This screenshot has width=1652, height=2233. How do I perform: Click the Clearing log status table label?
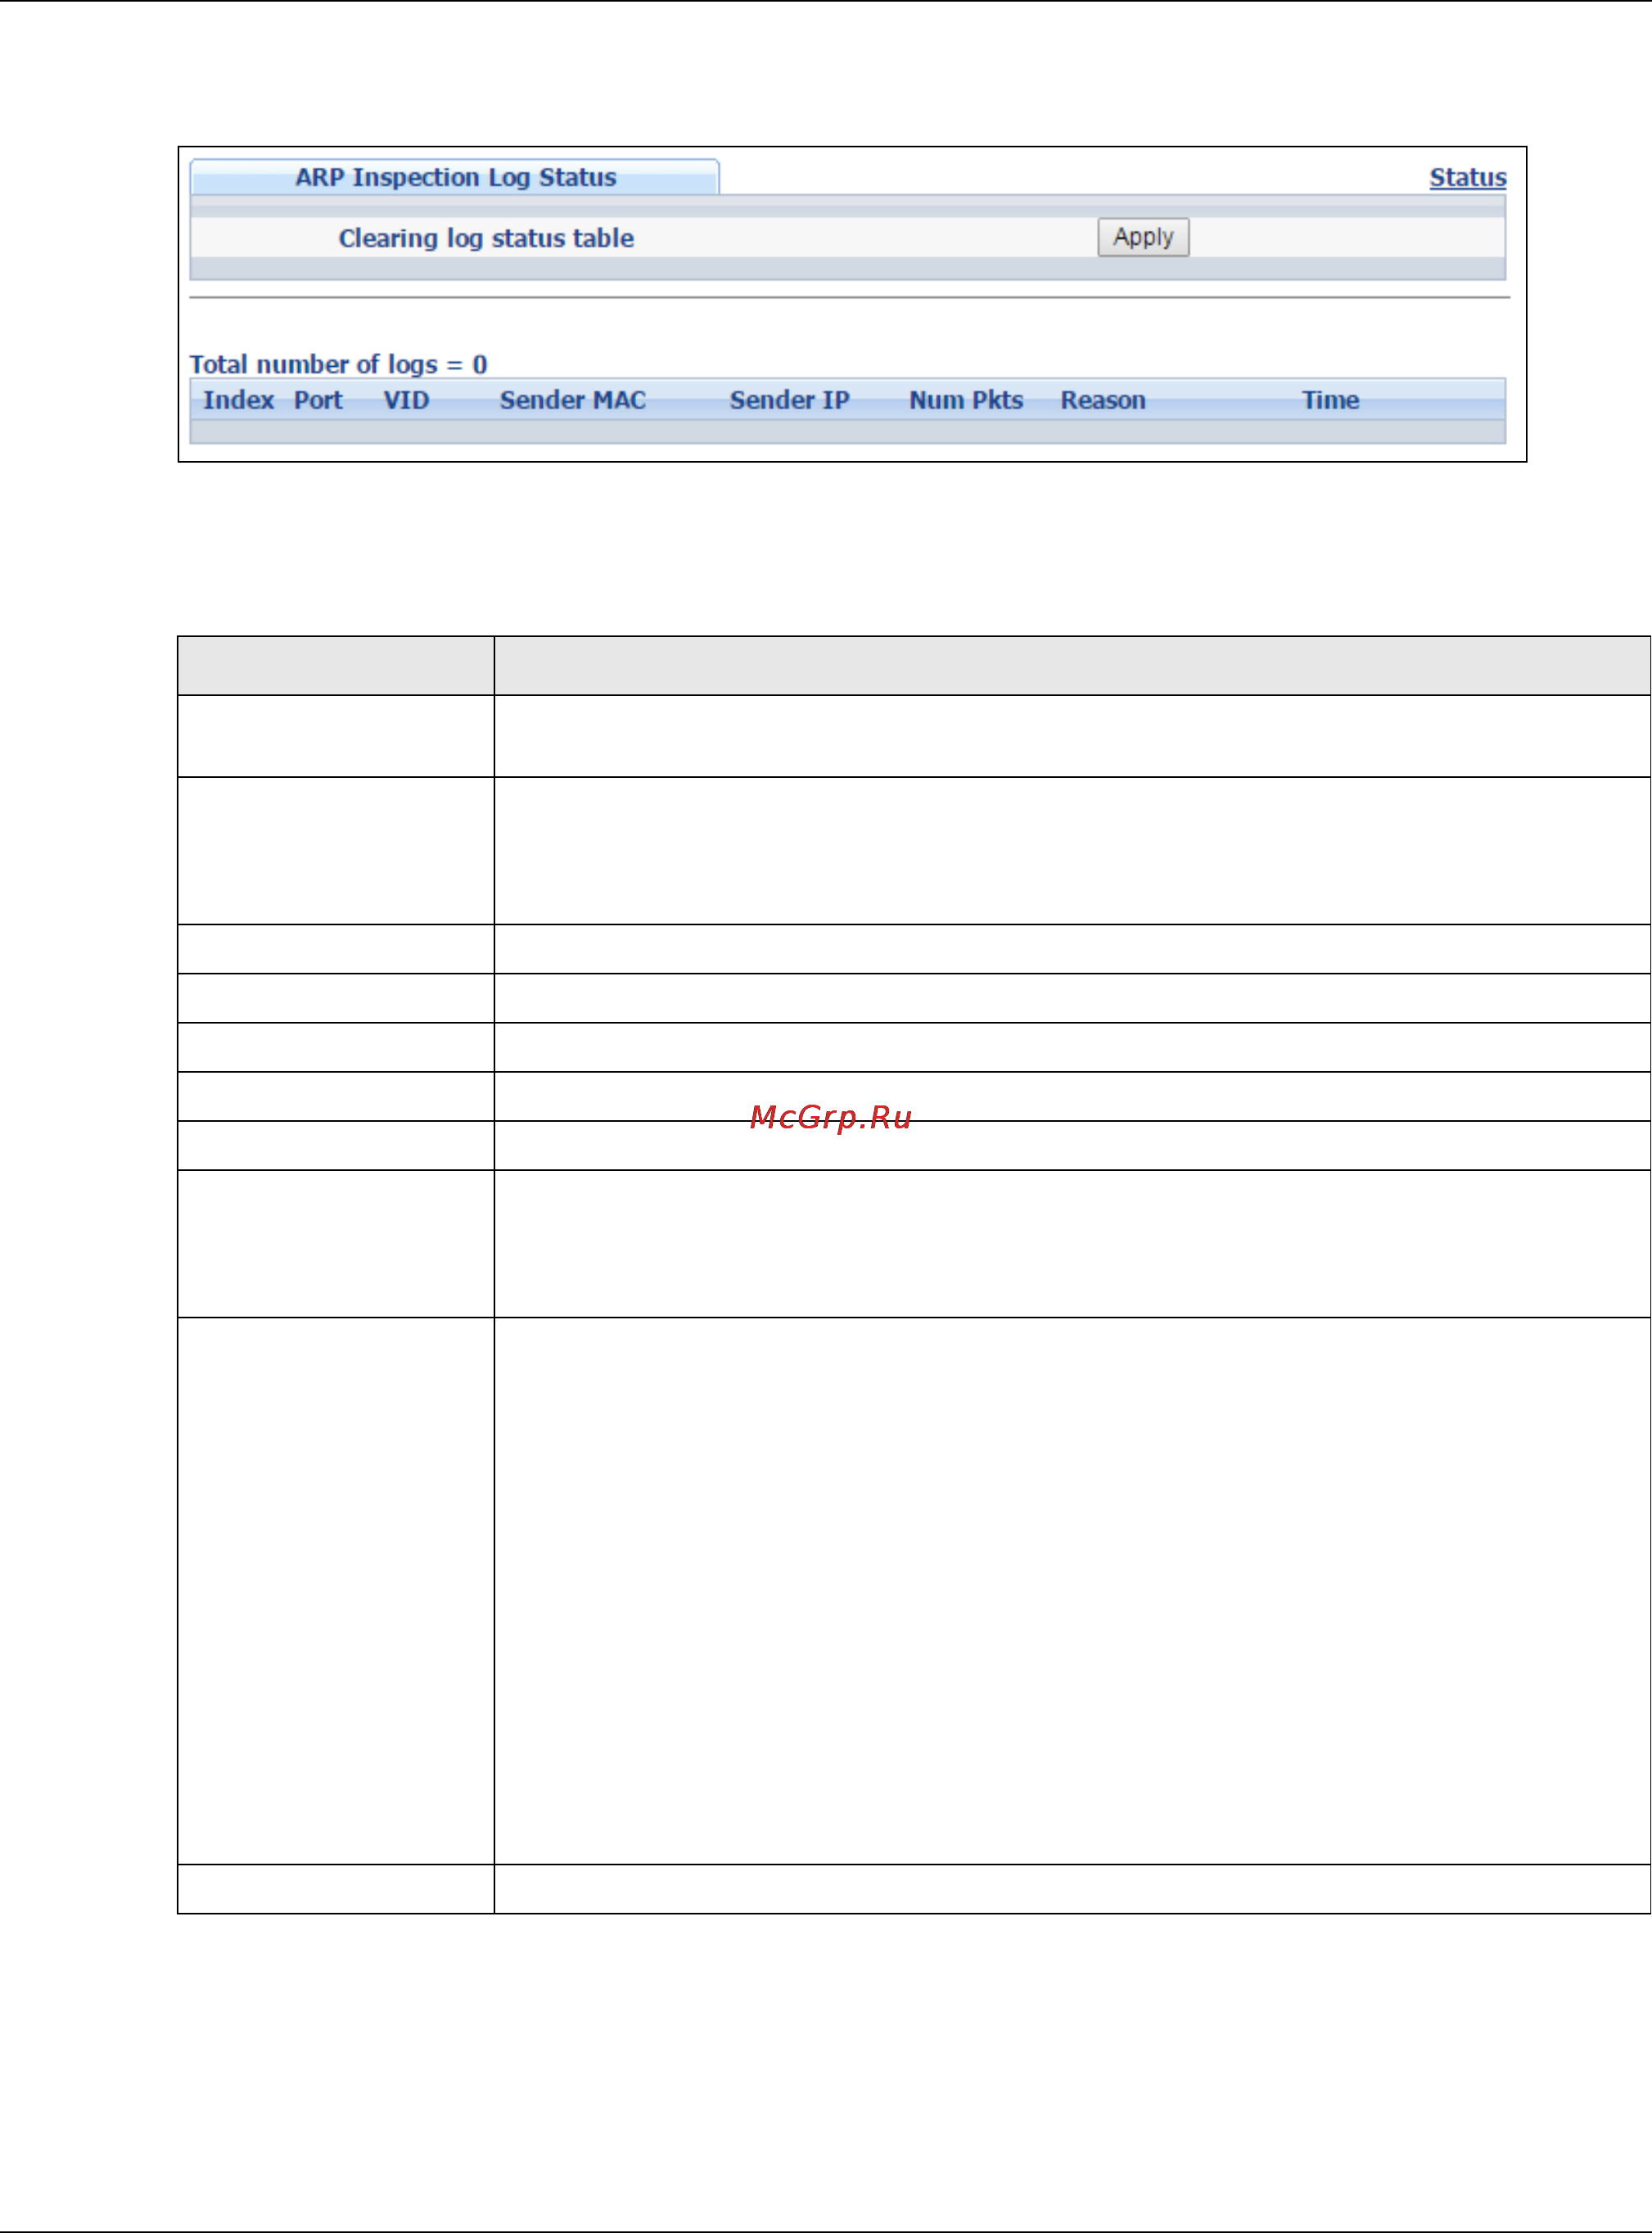tap(486, 238)
